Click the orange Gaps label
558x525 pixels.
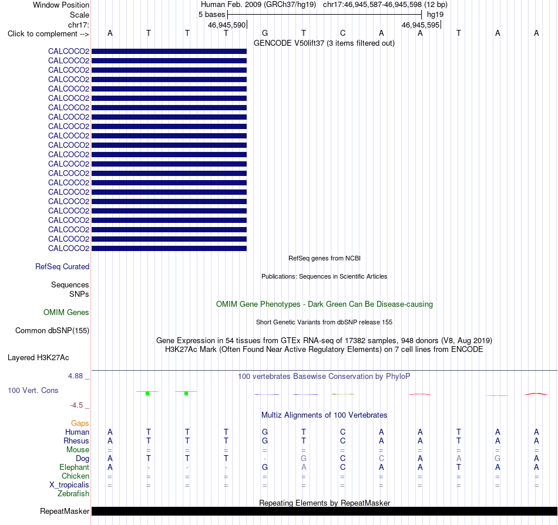point(80,423)
